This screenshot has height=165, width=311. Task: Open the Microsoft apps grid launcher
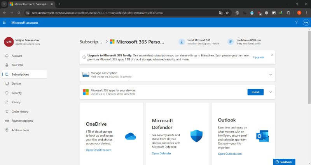(x=5, y=23)
